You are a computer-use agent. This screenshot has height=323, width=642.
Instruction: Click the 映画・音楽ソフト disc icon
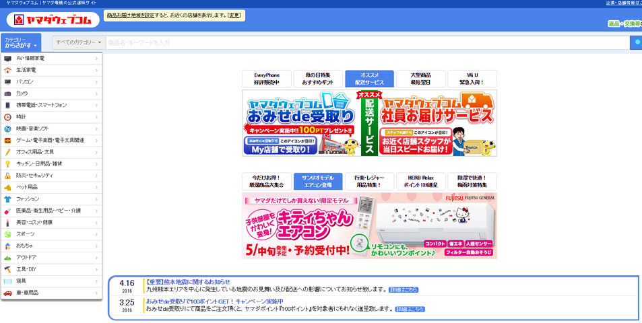7,129
